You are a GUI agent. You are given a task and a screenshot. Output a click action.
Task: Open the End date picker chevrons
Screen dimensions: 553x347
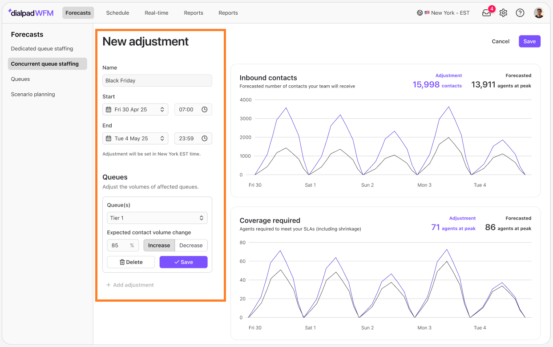pos(162,138)
